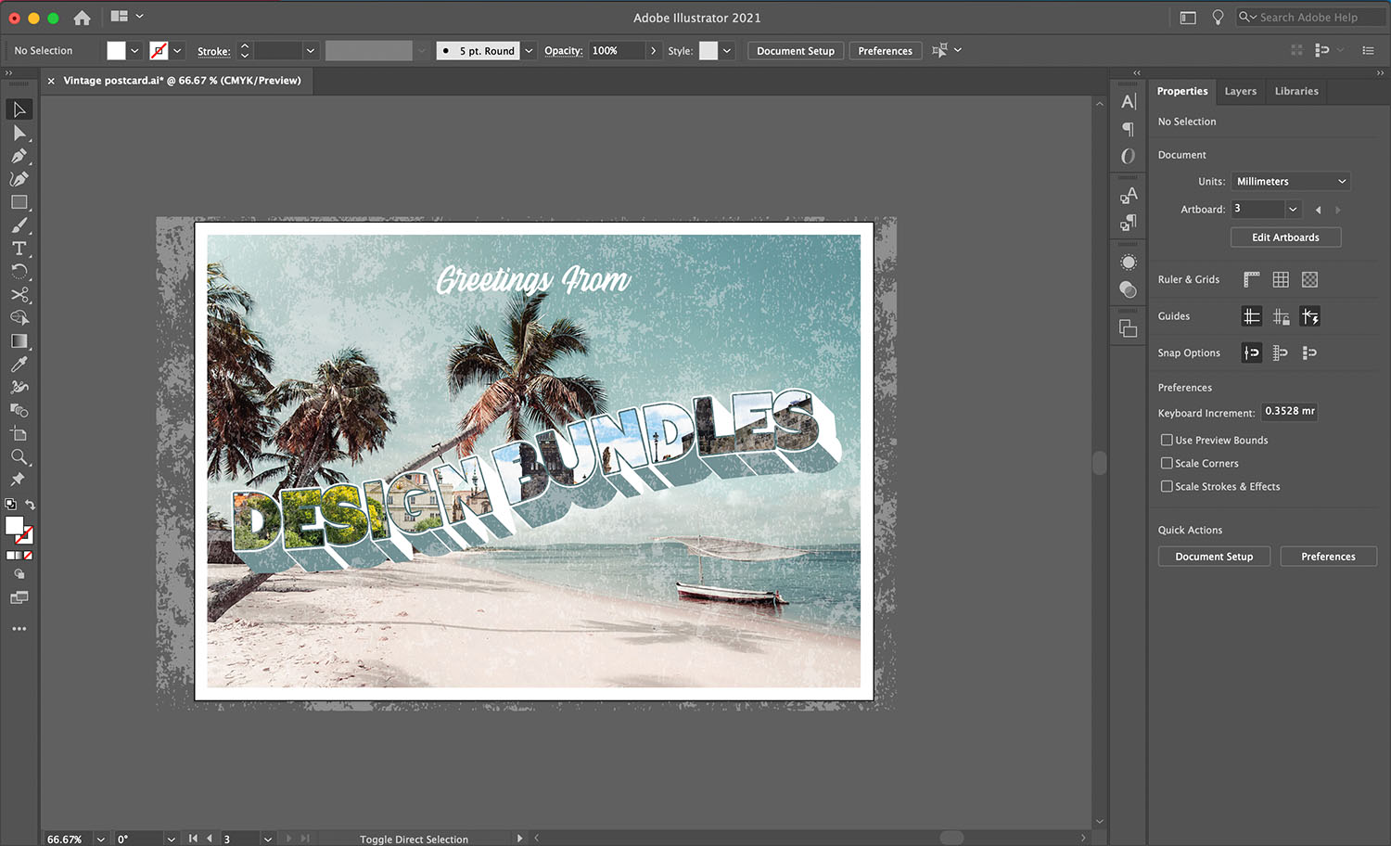Swap fill and stroke colors
The width and height of the screenshot is (1391, 846).
point(31,505)
